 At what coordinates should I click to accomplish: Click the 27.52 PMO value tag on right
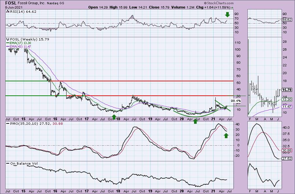point(287,158)
